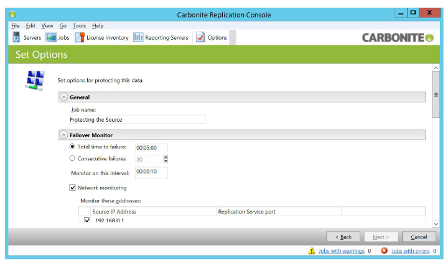
Task: Click the warning triangle icon in status bar
Action: pos(312,251)
